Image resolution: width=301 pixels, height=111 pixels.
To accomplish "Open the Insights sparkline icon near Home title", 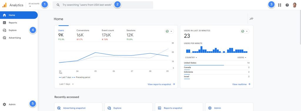I will tap(251, 18).
